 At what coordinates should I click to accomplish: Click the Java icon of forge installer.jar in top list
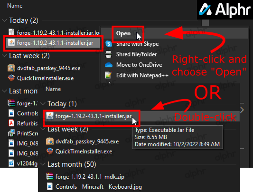(x=11, y=43)
